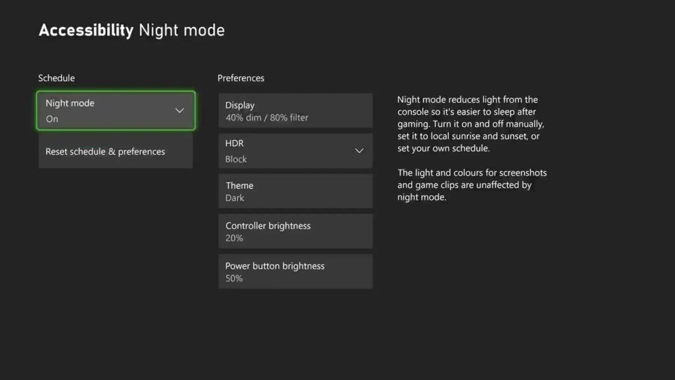This screenshot has height=380, width=675.
Task: Select Reset schedule & preferences
Action: (115, 151)
